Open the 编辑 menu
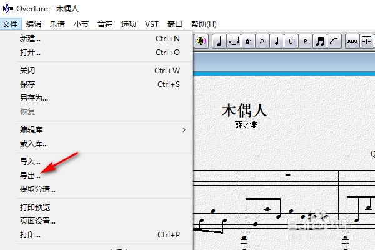The image size is (375, 250). click(34, 24)
